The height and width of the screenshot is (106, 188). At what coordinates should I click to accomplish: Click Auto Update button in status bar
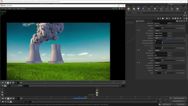click(181, 104)
